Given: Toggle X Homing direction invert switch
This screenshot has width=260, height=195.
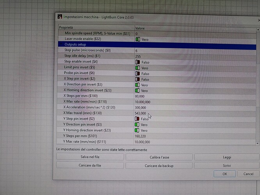Looking at the screenshot, I should pyautogui.click(x=137, y=90).
